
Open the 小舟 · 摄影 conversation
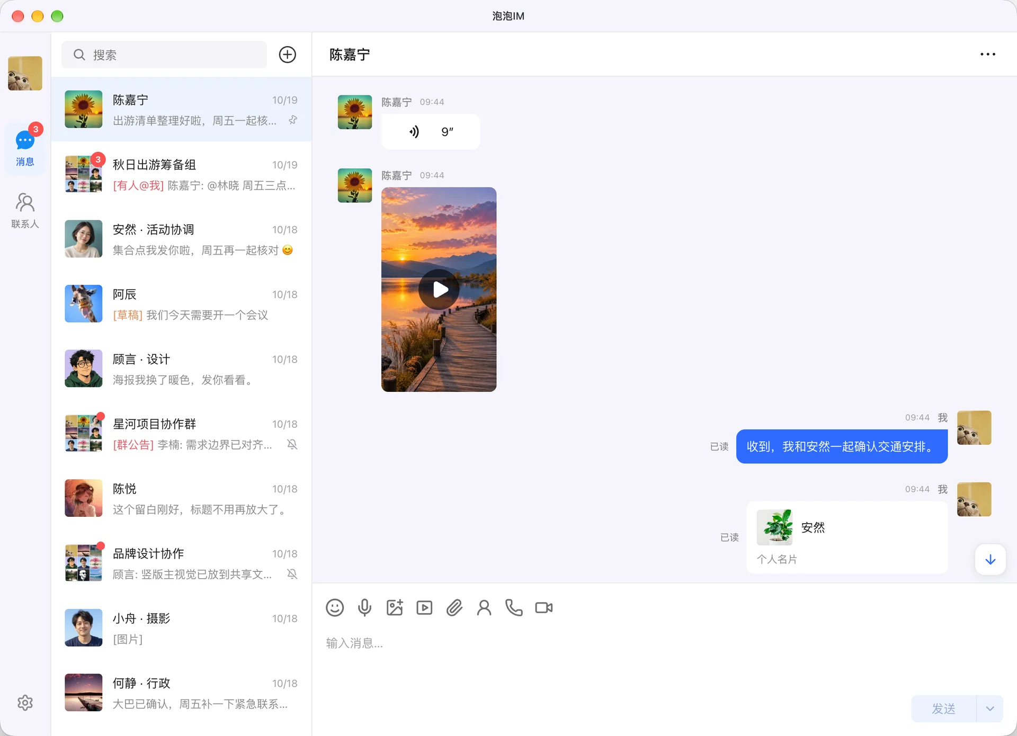click(181, 628)
